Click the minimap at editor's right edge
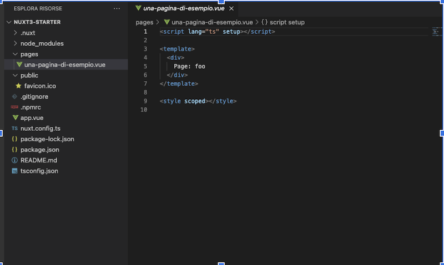Viewport: 444px width, 265px height. click(436, 32)
